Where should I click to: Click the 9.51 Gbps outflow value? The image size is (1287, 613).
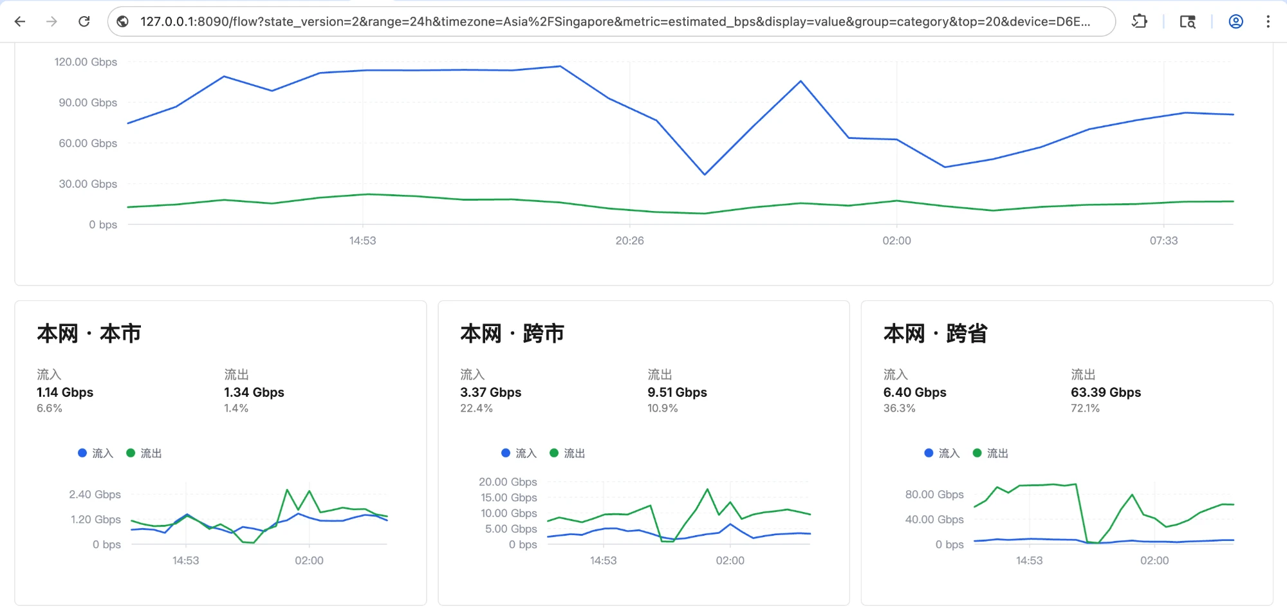click(x=677, y=392)
